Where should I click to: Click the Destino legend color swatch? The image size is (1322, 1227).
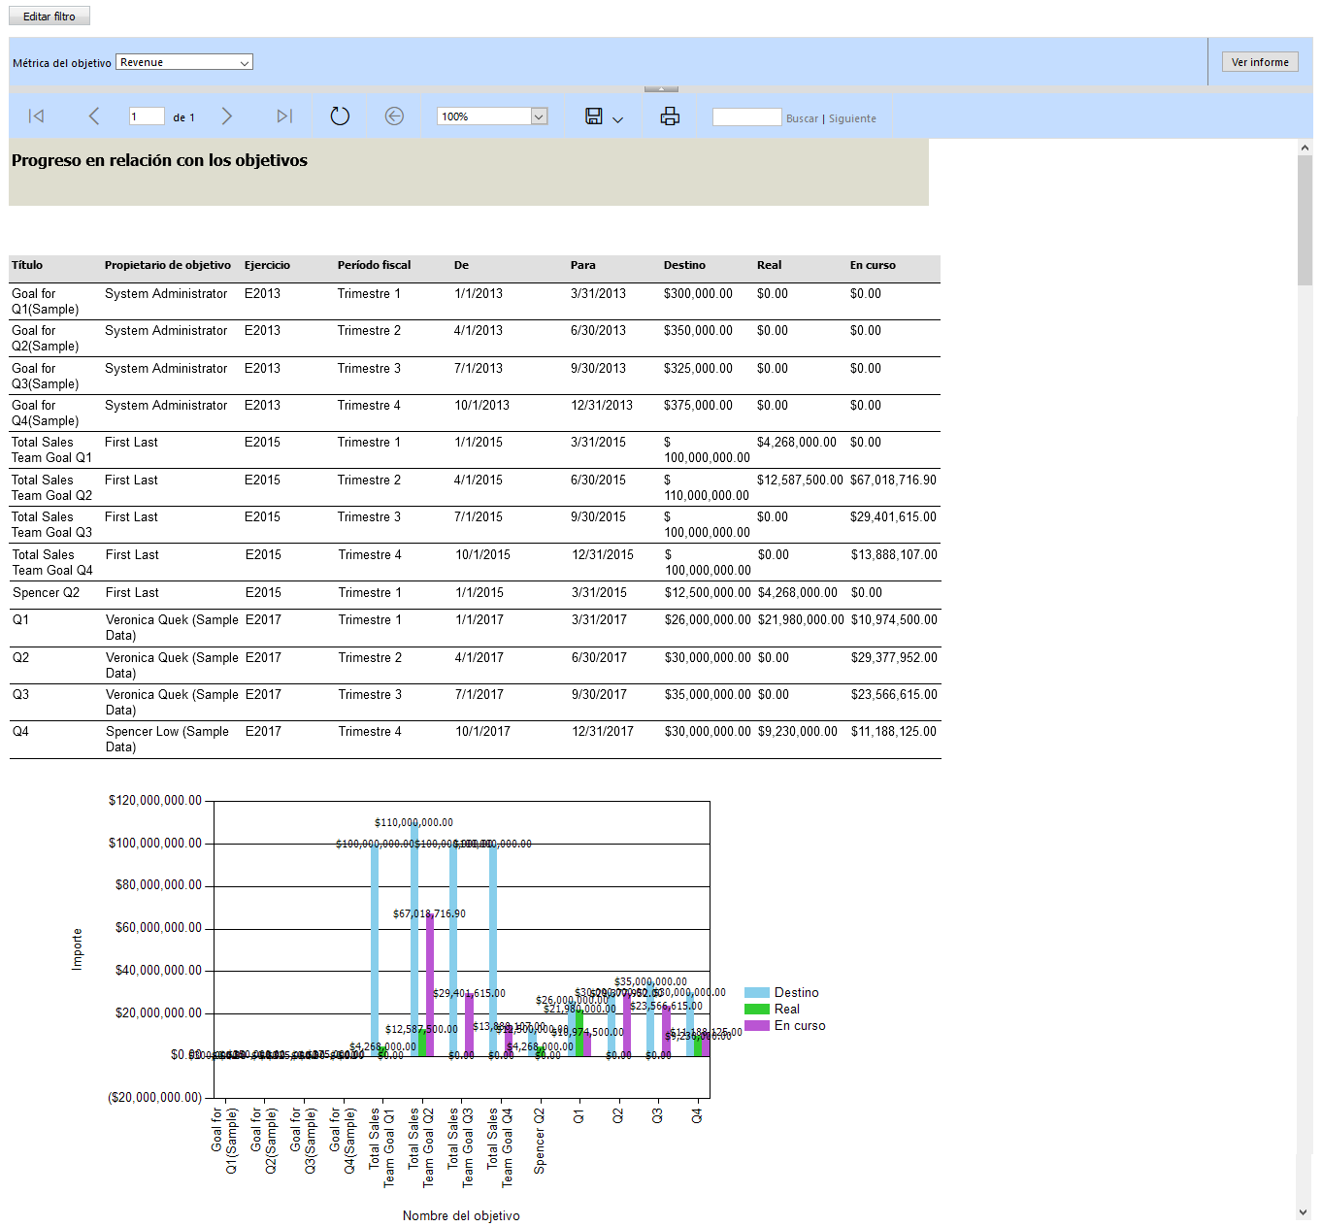756,993
